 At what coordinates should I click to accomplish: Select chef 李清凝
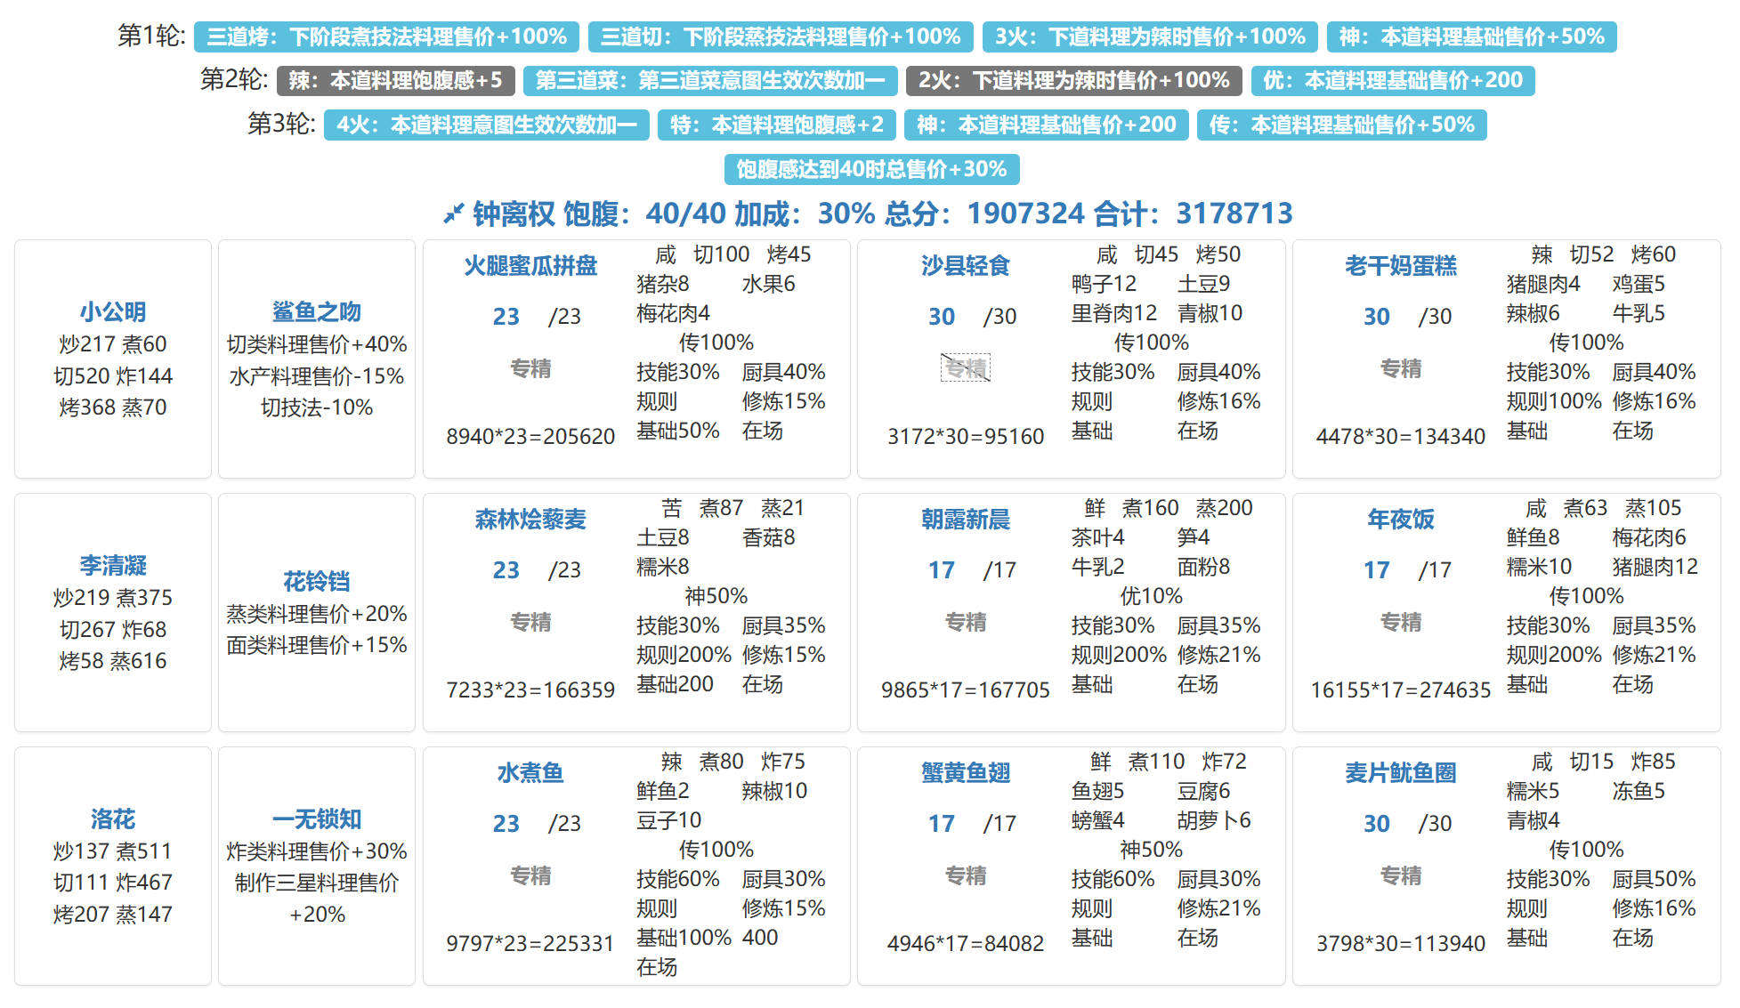(x=113, y=565)
